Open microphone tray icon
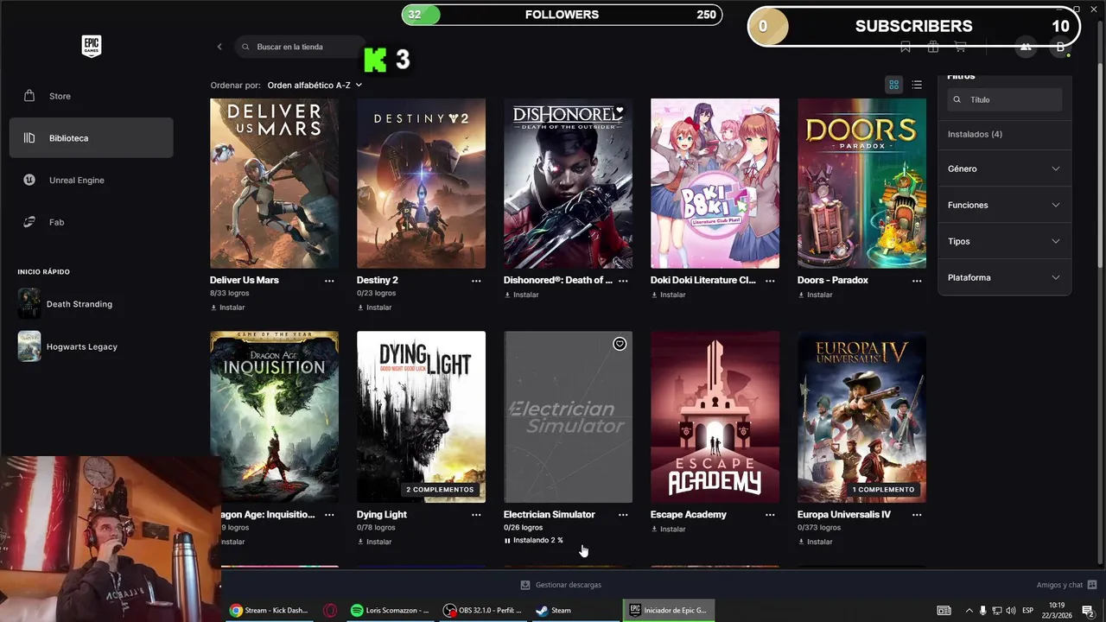The image size is (1106, 622). [982, 611]
